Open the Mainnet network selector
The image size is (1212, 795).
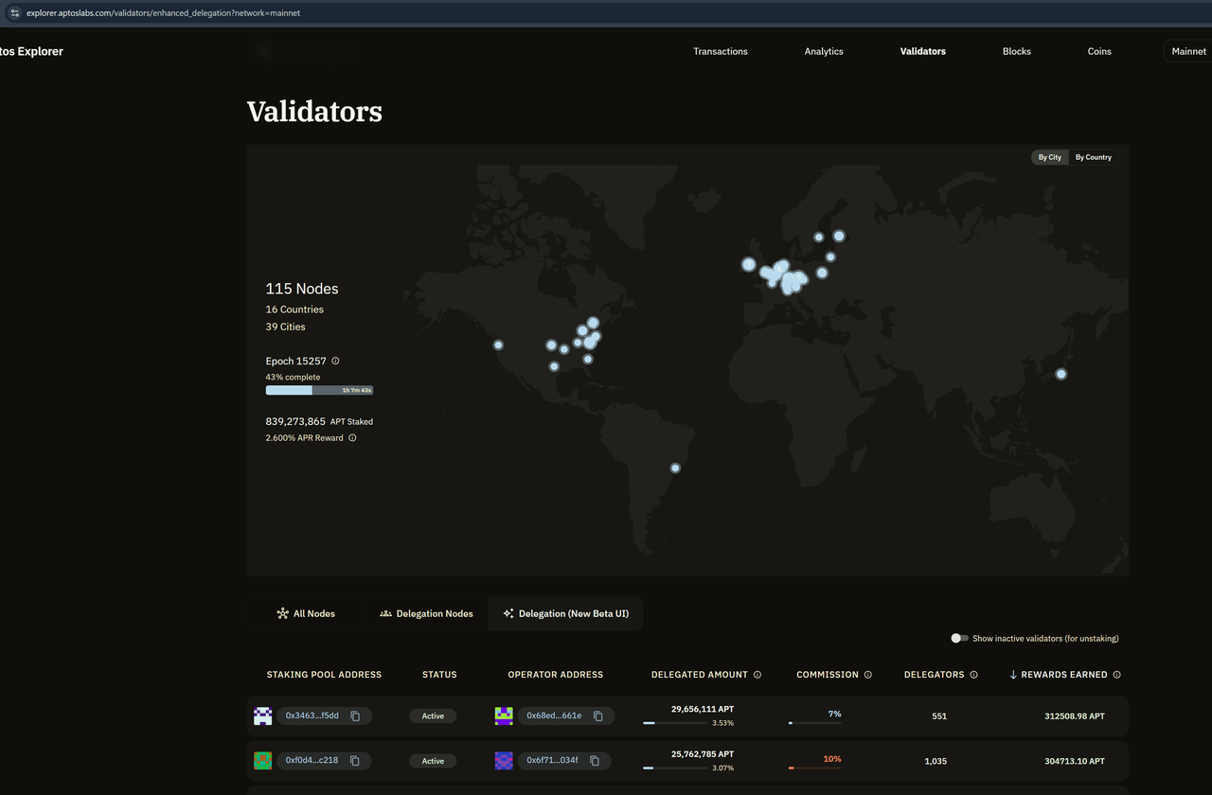(x=1187, y=51)
